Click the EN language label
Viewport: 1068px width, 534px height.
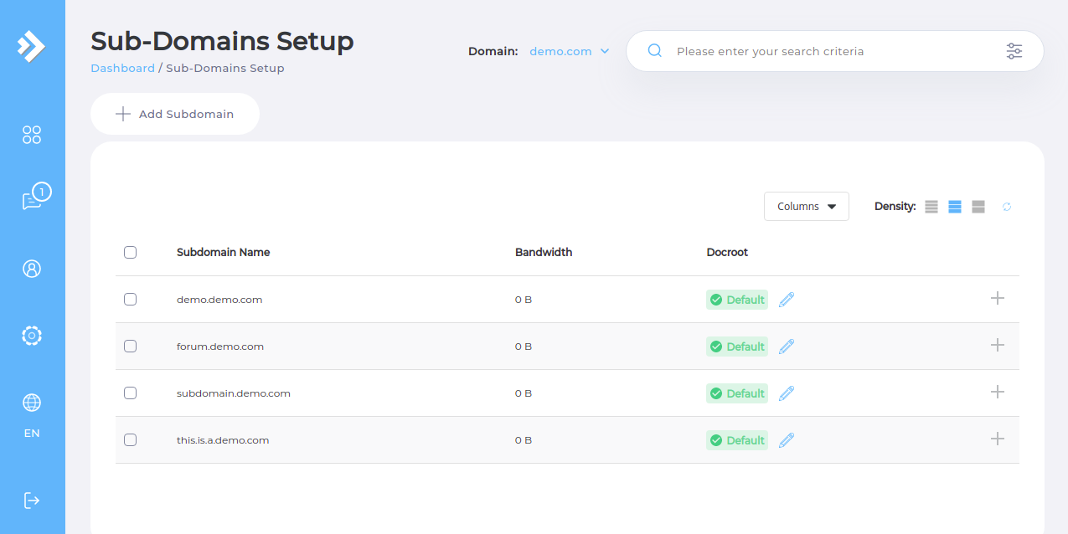(x=32, y=434)
